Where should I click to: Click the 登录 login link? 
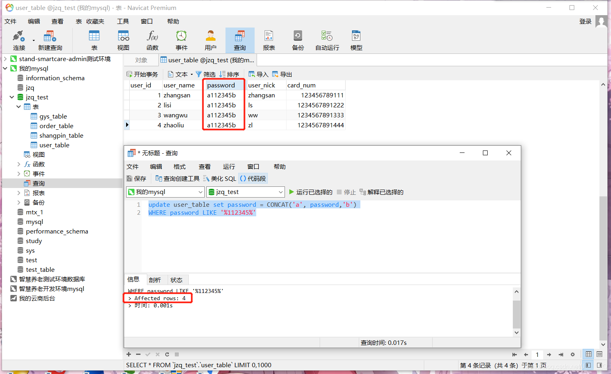[x=585, y=21]
